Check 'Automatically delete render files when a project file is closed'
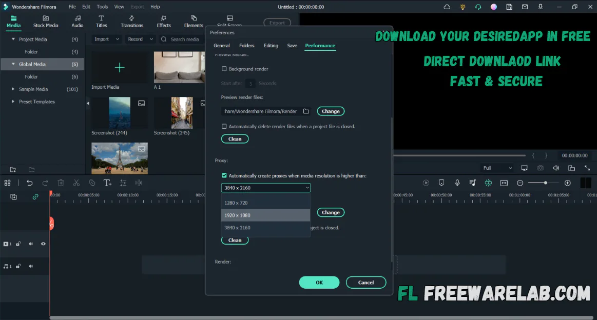The height and width of the screenshot is (320, 597). tap(224, 126)
